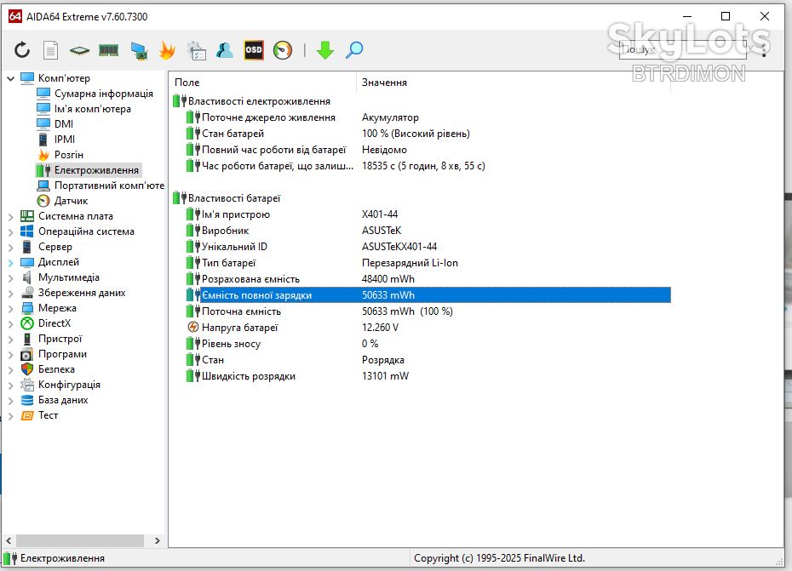
Task: Click the CPU chip toolbar icon
Action: coord(79,50)
